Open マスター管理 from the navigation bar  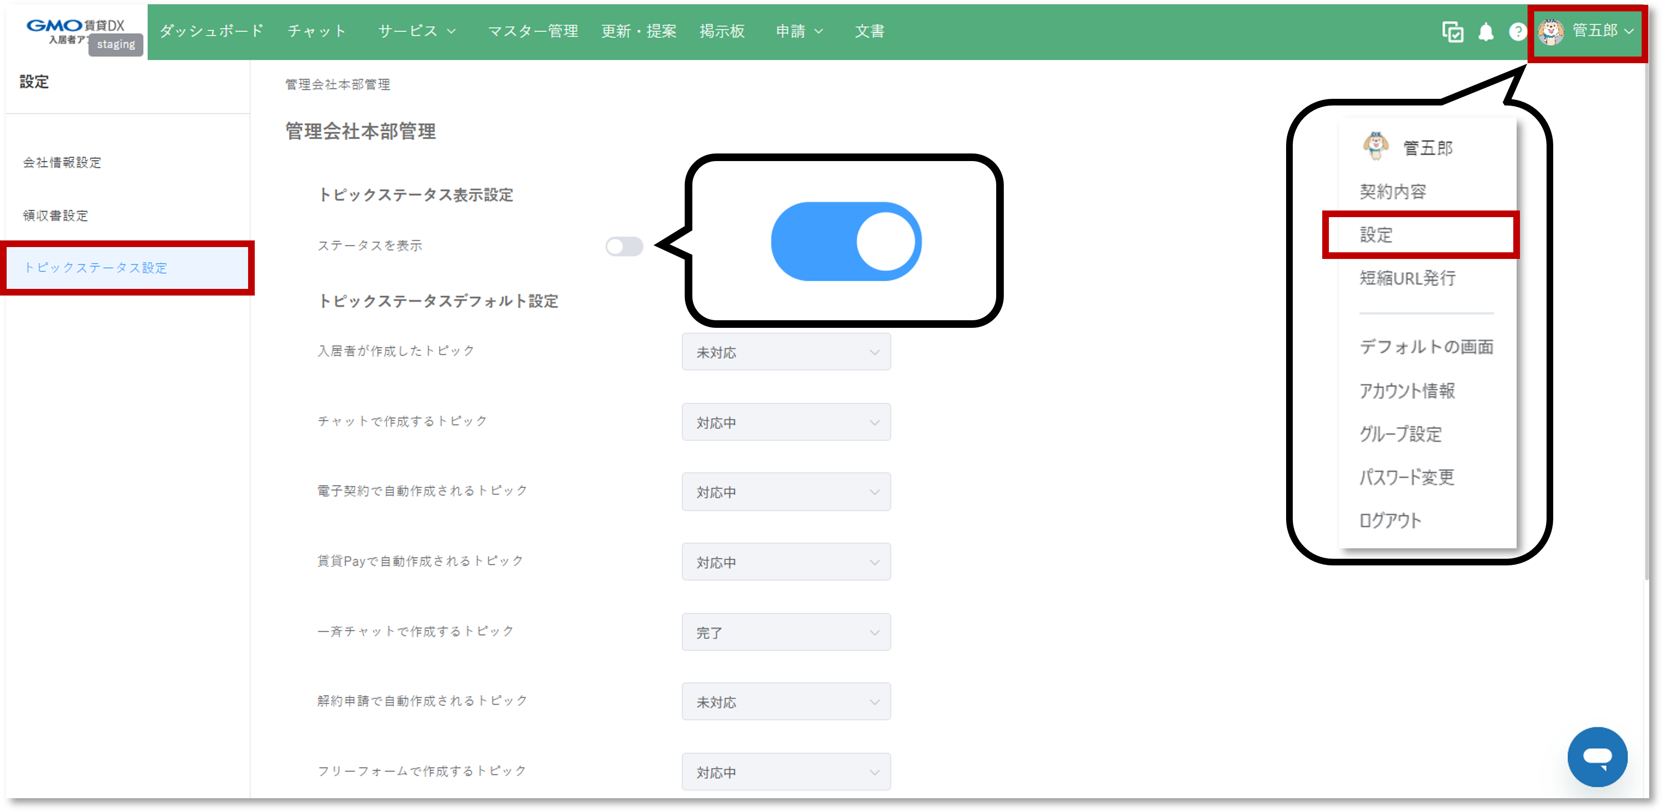click(533, 30)
